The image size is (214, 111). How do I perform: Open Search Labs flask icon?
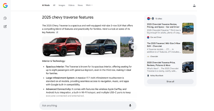194,5
